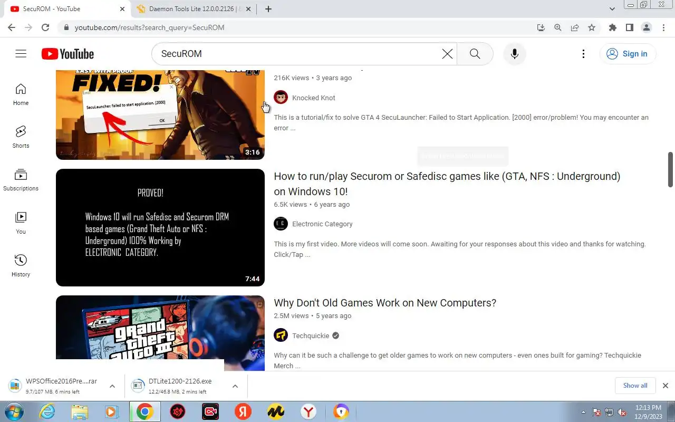Click the page vertical scrollbar thumb

point(670,169)
